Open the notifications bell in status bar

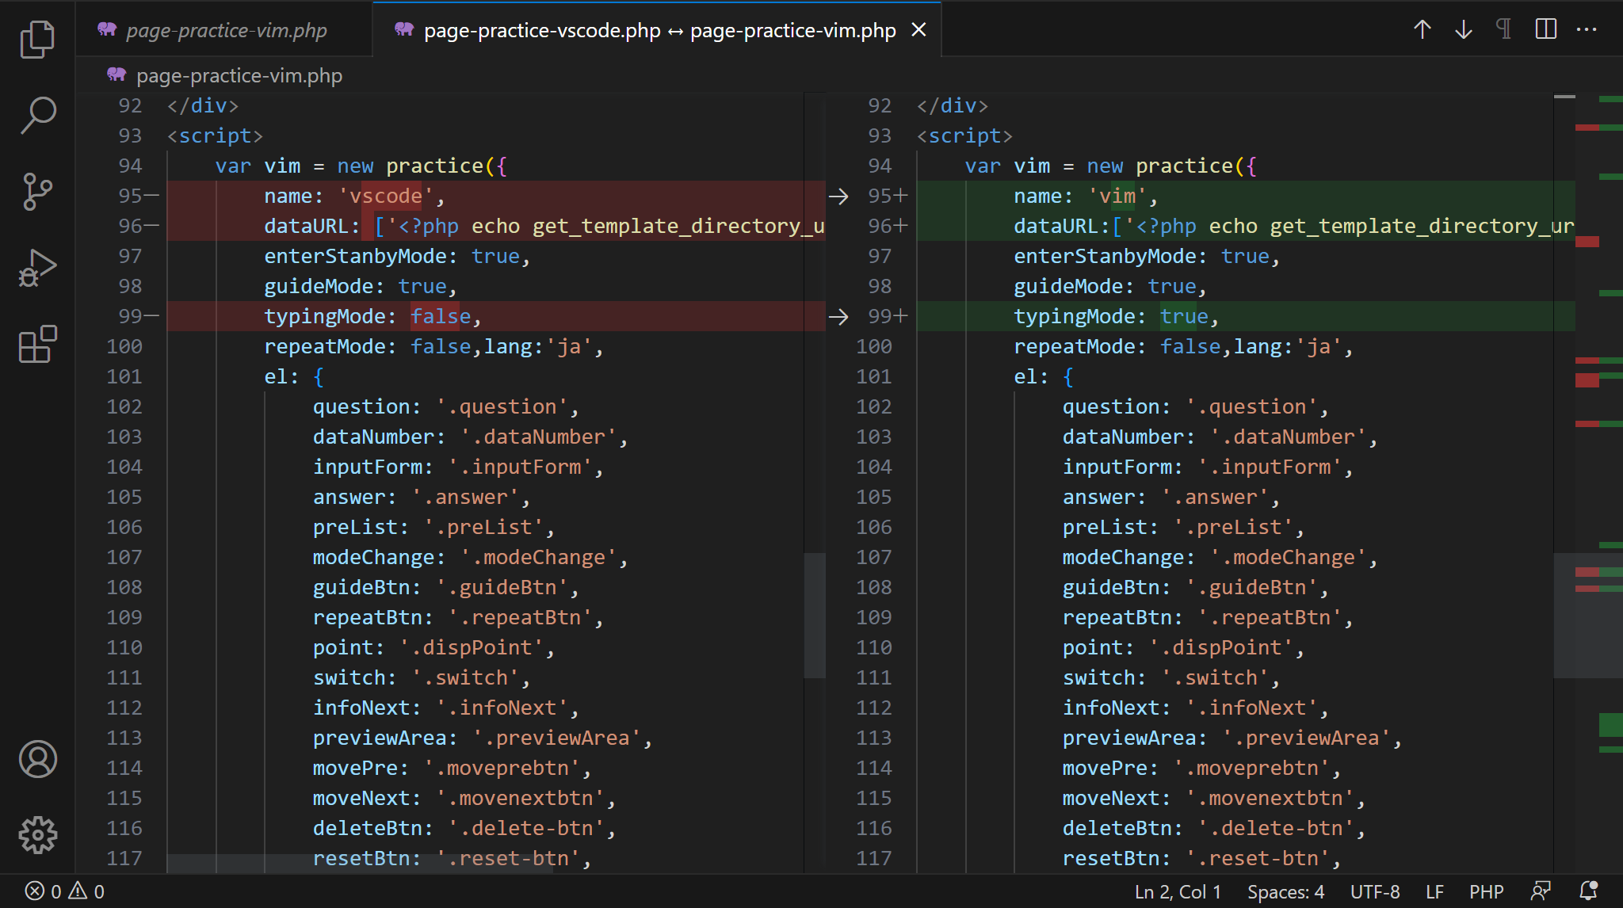pyautogui.click(x=1588, y=891)
